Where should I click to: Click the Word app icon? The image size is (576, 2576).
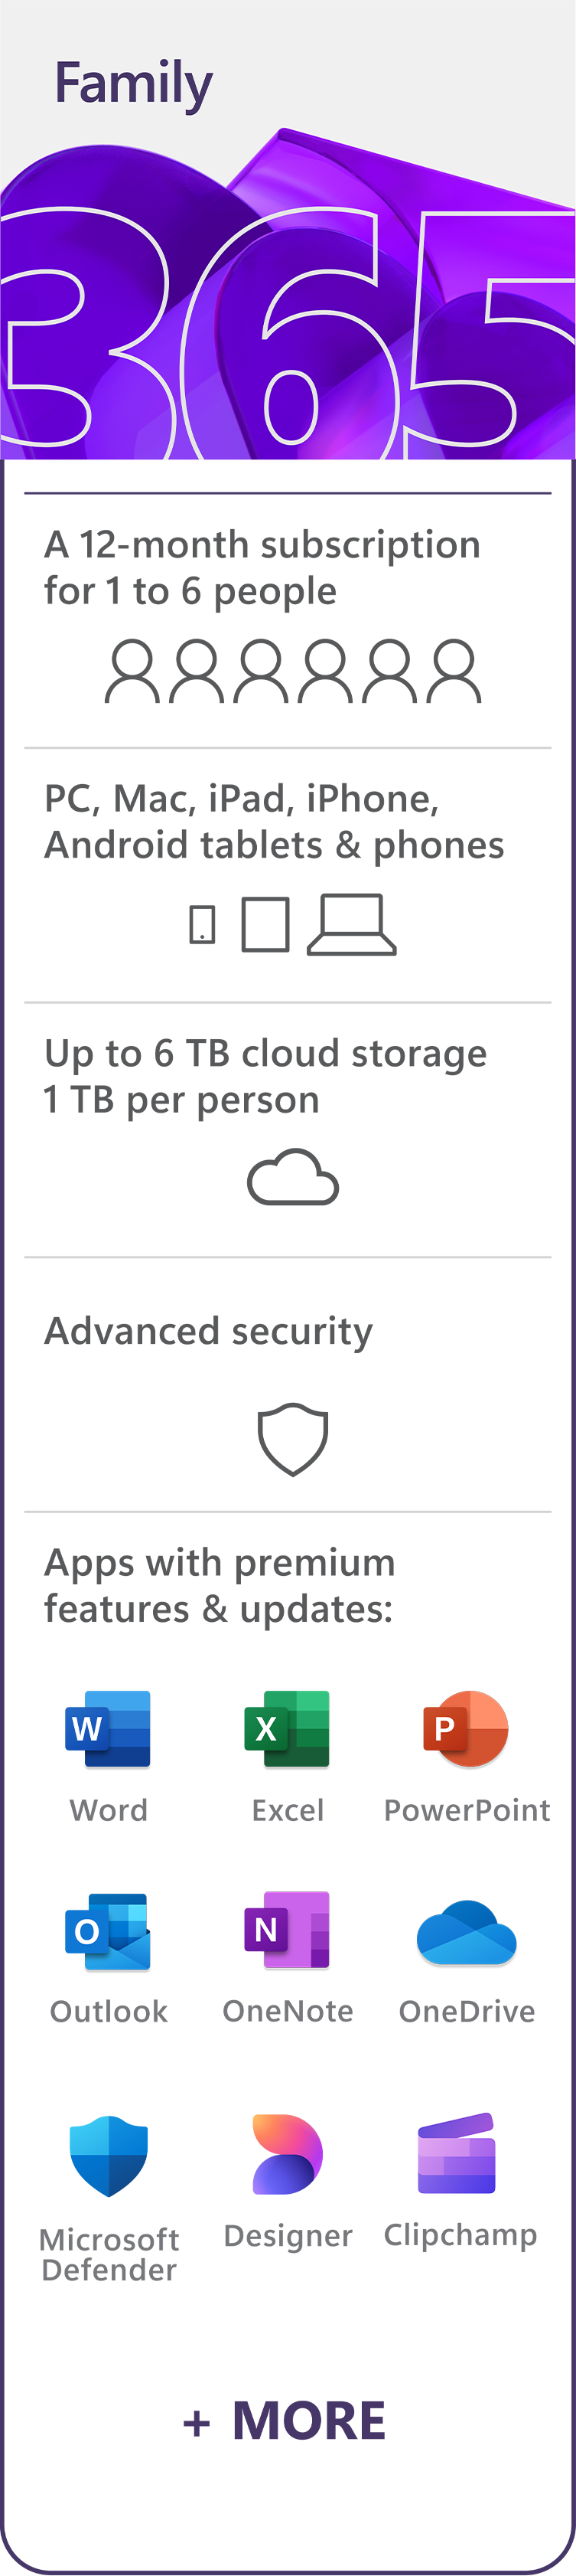pyautogui.click(x=108, y=1728)
